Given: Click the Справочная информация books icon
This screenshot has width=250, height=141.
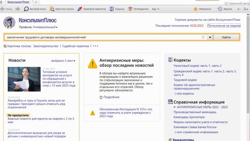Looking at the screenshot, I should coord(170,102).
